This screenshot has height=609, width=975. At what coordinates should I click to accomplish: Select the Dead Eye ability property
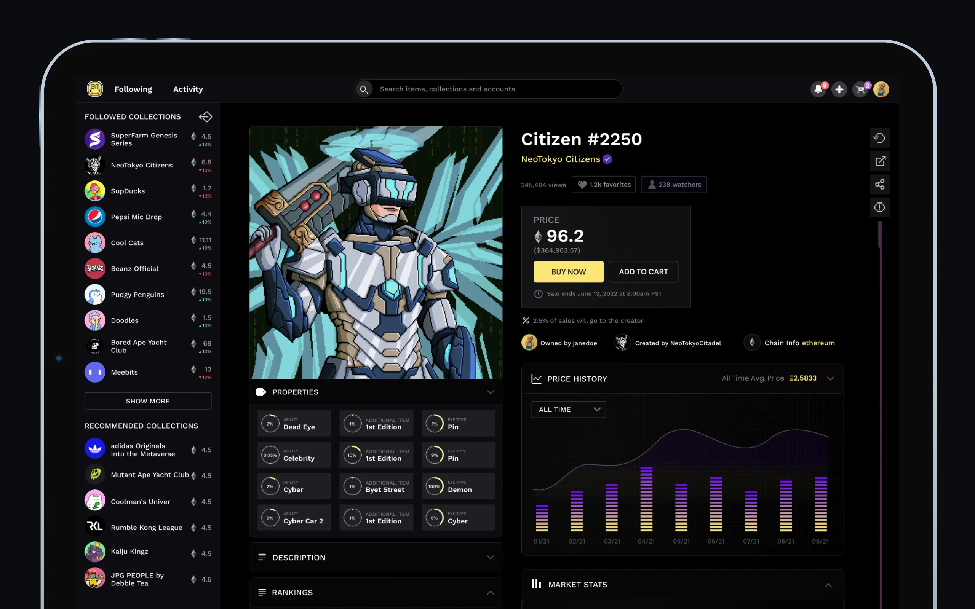pos(294,423)
